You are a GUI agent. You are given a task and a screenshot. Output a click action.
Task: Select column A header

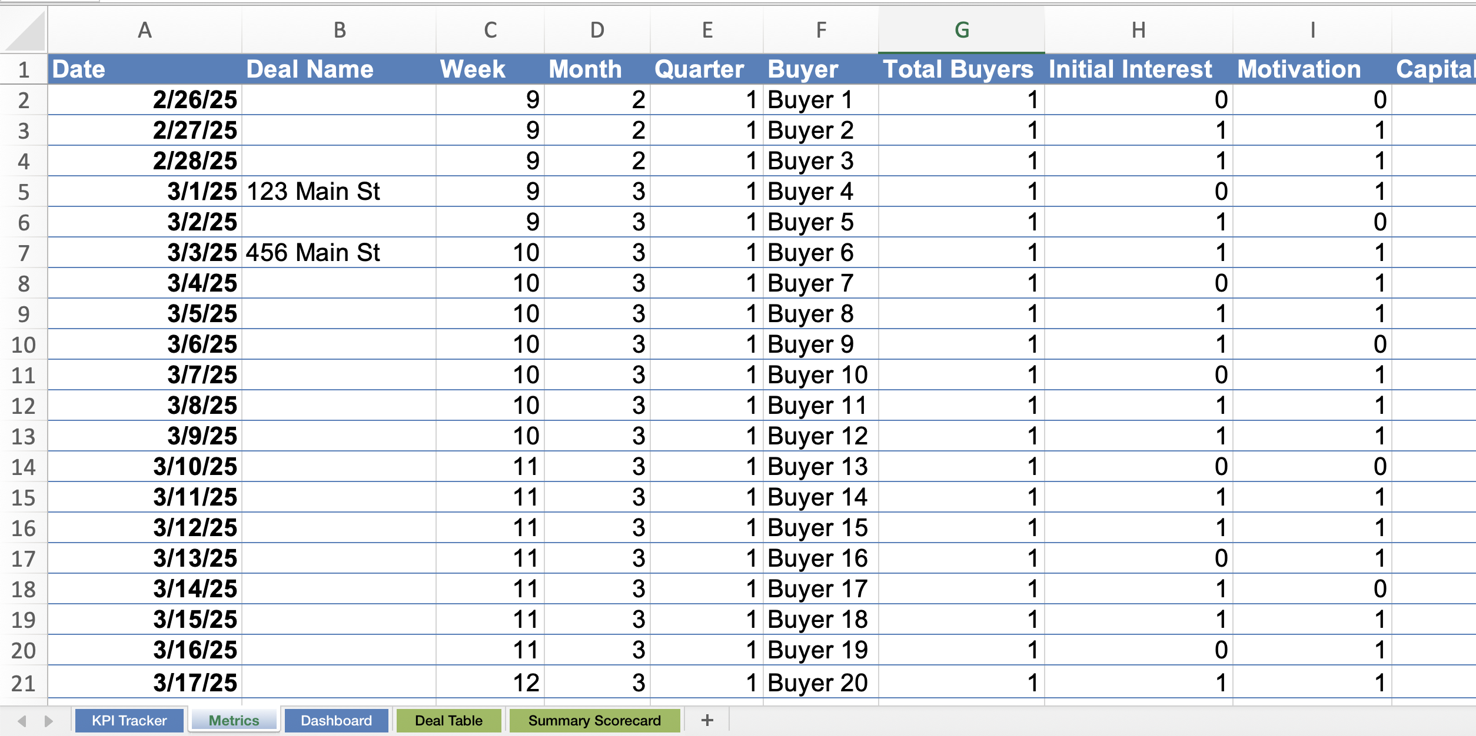click(145, 30)
